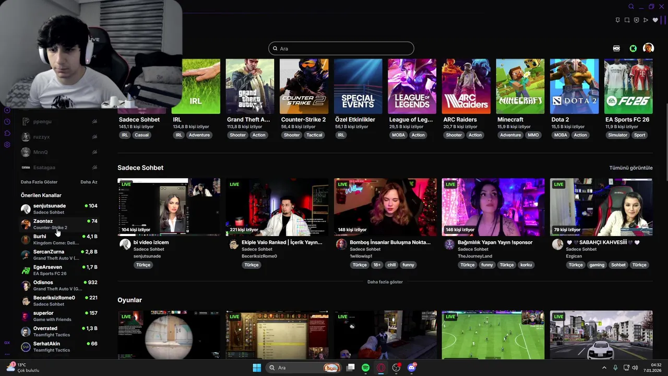Screen dimensions: 668x376
Task: Click 'Daha Fazla Göster' in sidebar
Action: coord(39,182)
